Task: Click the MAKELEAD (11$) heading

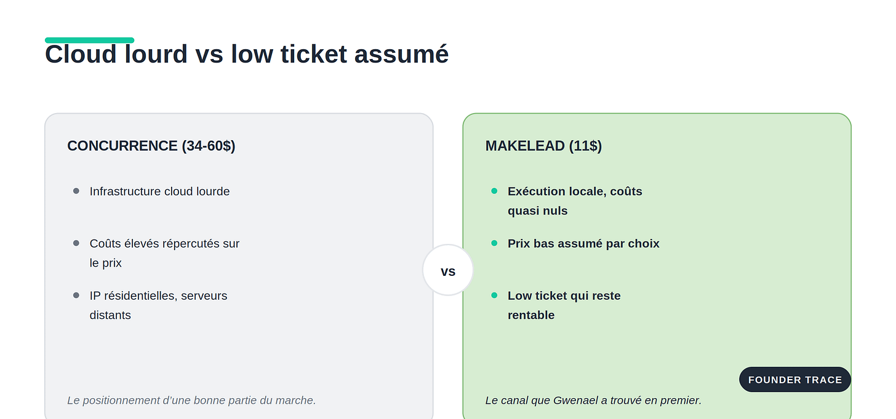Action: pos(543,146)
